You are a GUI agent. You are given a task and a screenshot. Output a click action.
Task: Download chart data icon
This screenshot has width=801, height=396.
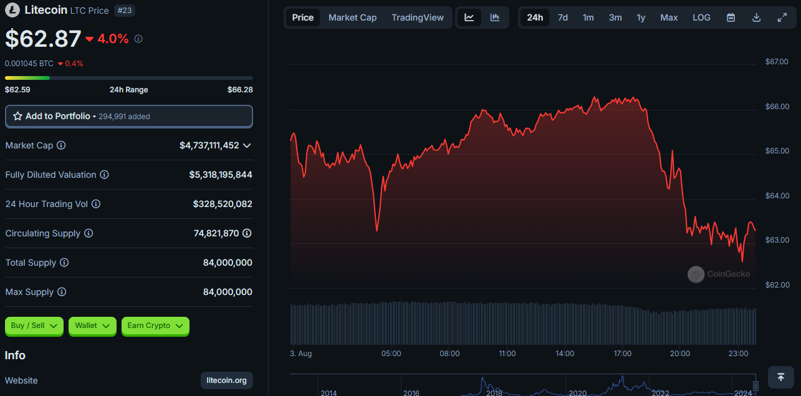pyautogui.click(x=756, y=17)
